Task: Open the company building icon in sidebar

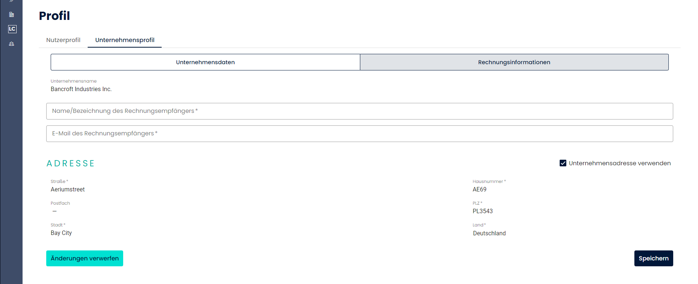Action: tap(11, 15)
